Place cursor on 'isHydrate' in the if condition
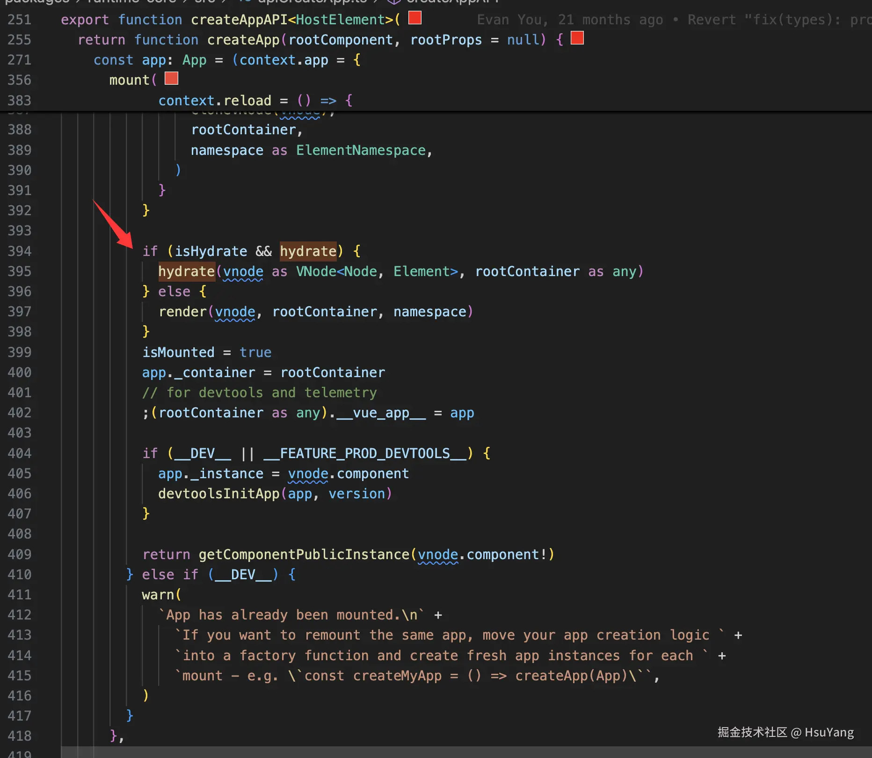Screen dimensions: 872x758 (211, 251)
